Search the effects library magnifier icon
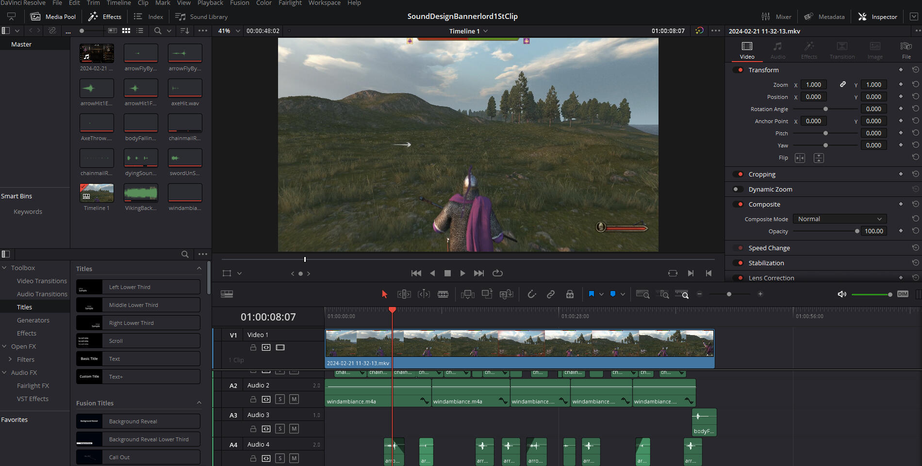Viewport: 922px width, 466px height. pyautogui.click(x=185, y=254)
